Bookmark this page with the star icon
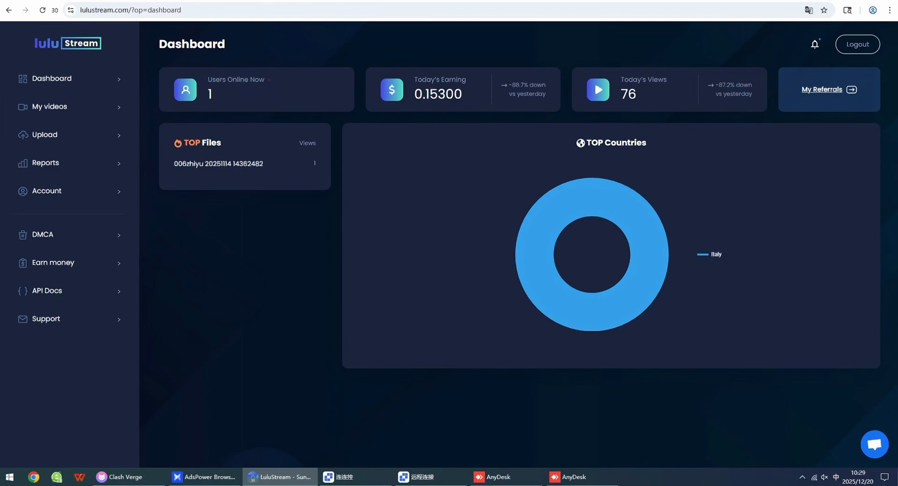The height and width of the screenshot is (486, 898). [x=824, y=10]
